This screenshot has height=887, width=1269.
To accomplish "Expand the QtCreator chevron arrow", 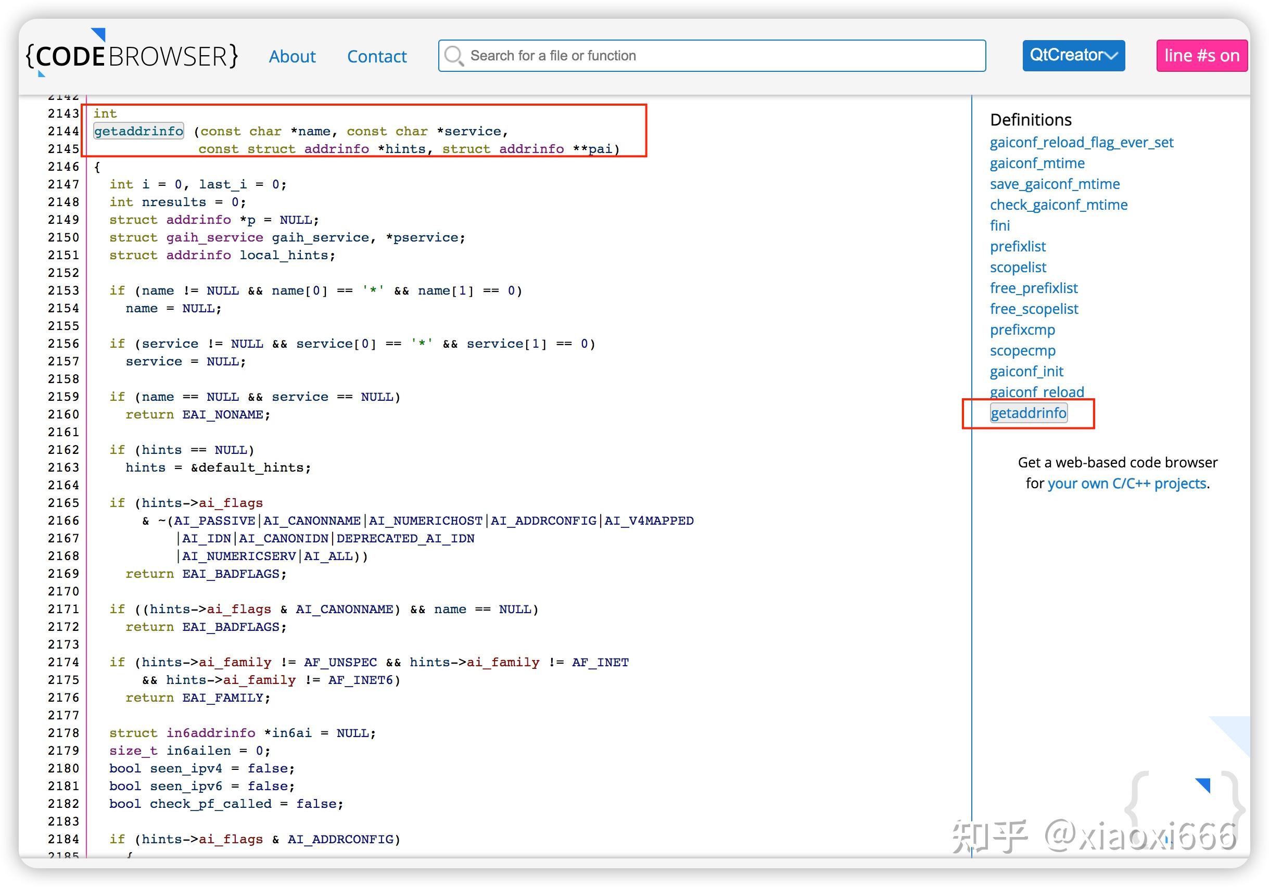I will 1111,55.
